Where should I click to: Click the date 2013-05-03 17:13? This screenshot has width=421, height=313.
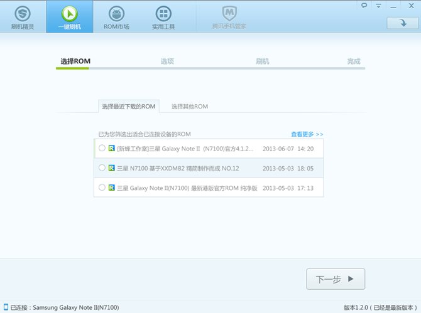click(x=288, y=188)
